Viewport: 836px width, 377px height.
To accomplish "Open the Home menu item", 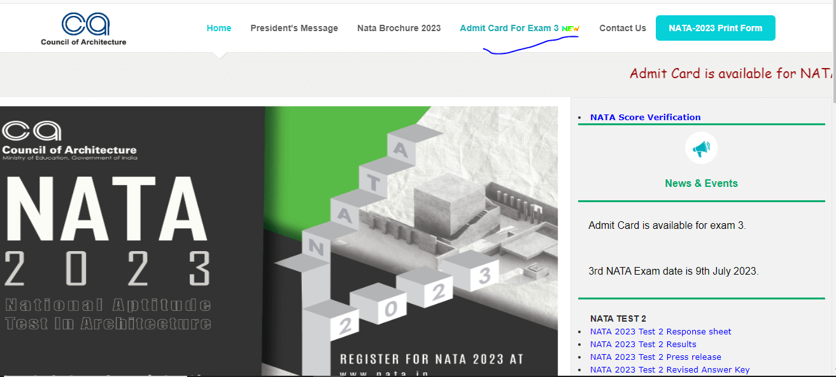I will pos(219,28).
